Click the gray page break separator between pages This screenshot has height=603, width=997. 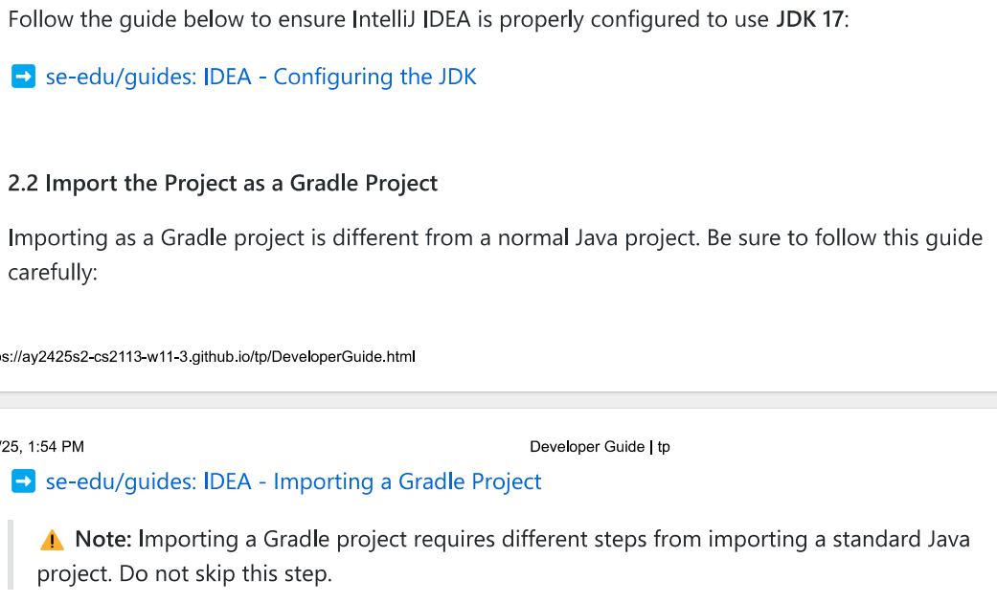pyautogui.click(x=498, y=400)
